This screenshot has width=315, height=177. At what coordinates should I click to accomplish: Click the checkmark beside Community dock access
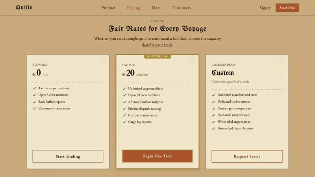pos(34,109)
